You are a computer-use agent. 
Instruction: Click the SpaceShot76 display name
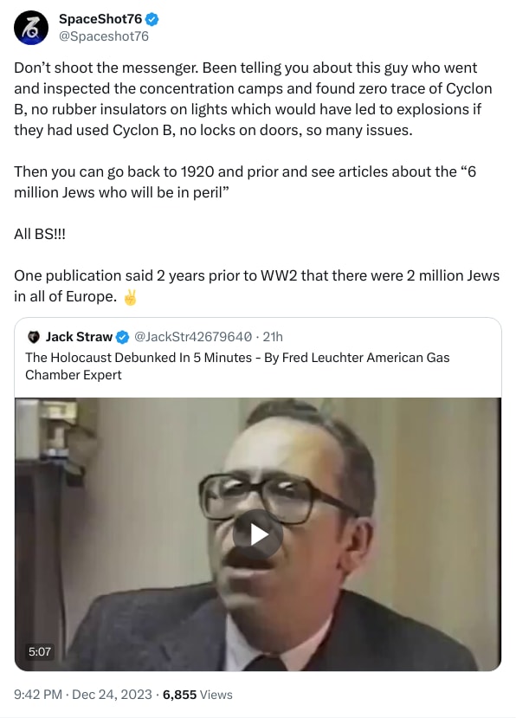pyautogui.click(x=100, y=19)
